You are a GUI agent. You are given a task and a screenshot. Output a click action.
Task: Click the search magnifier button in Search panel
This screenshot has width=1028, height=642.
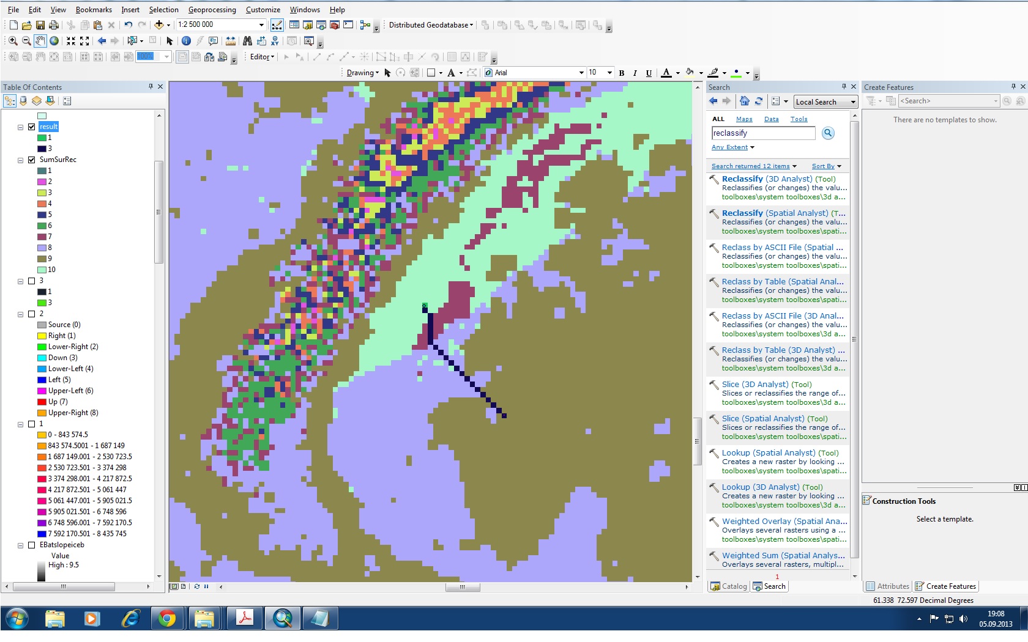coord(828,133)
